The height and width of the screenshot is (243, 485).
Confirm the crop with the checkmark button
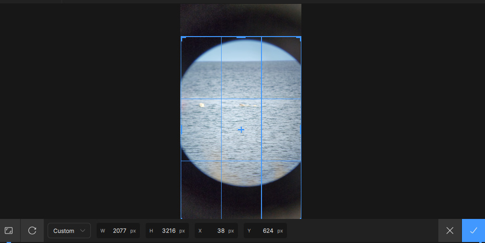[473, 230]
